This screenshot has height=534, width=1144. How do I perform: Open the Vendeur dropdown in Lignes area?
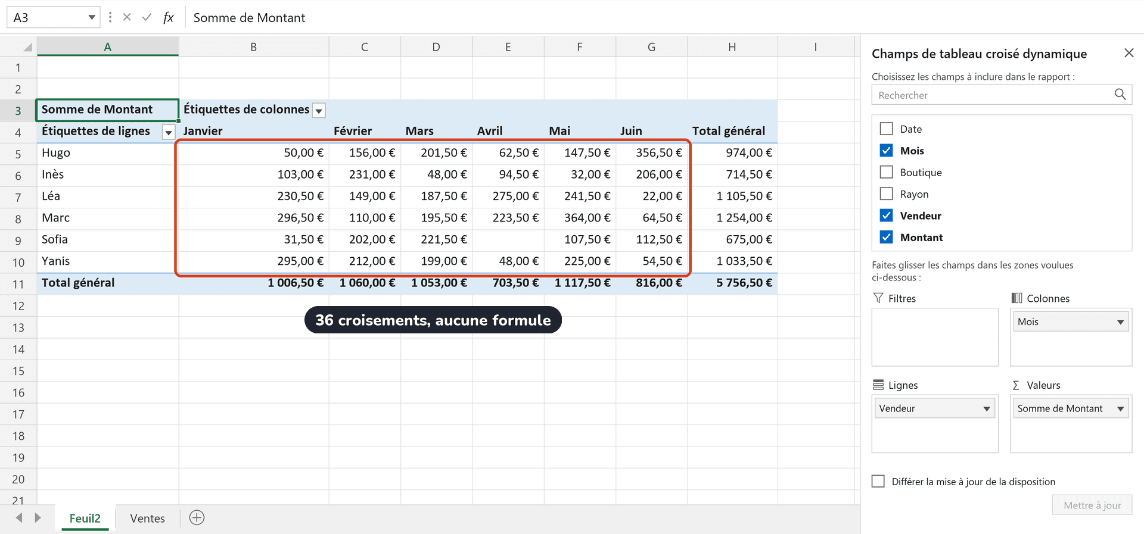[987, 408]
